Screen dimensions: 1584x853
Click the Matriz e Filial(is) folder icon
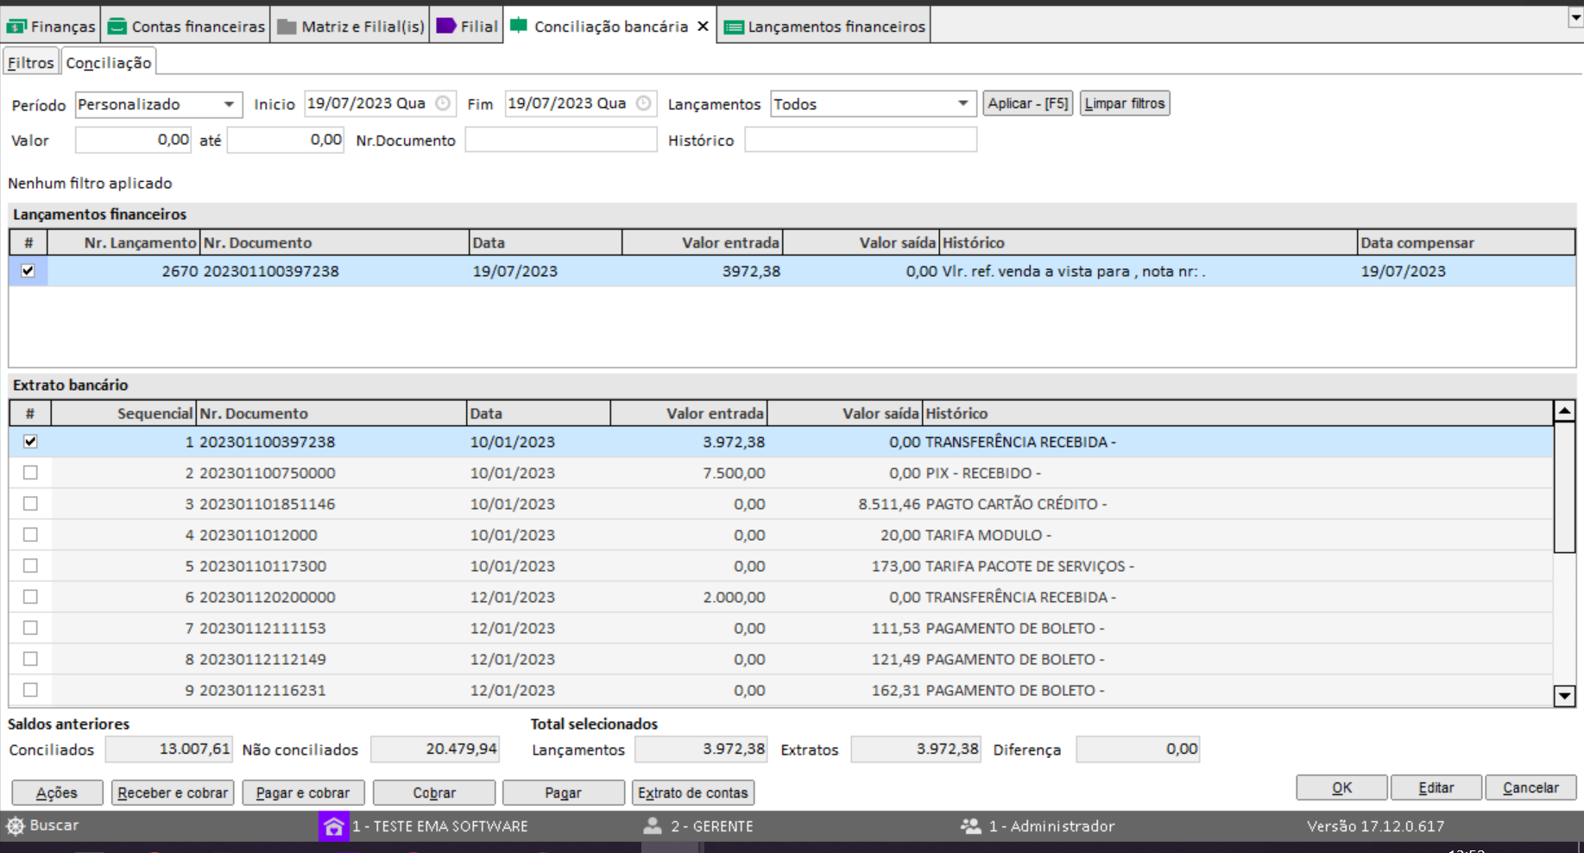(287, 27)
